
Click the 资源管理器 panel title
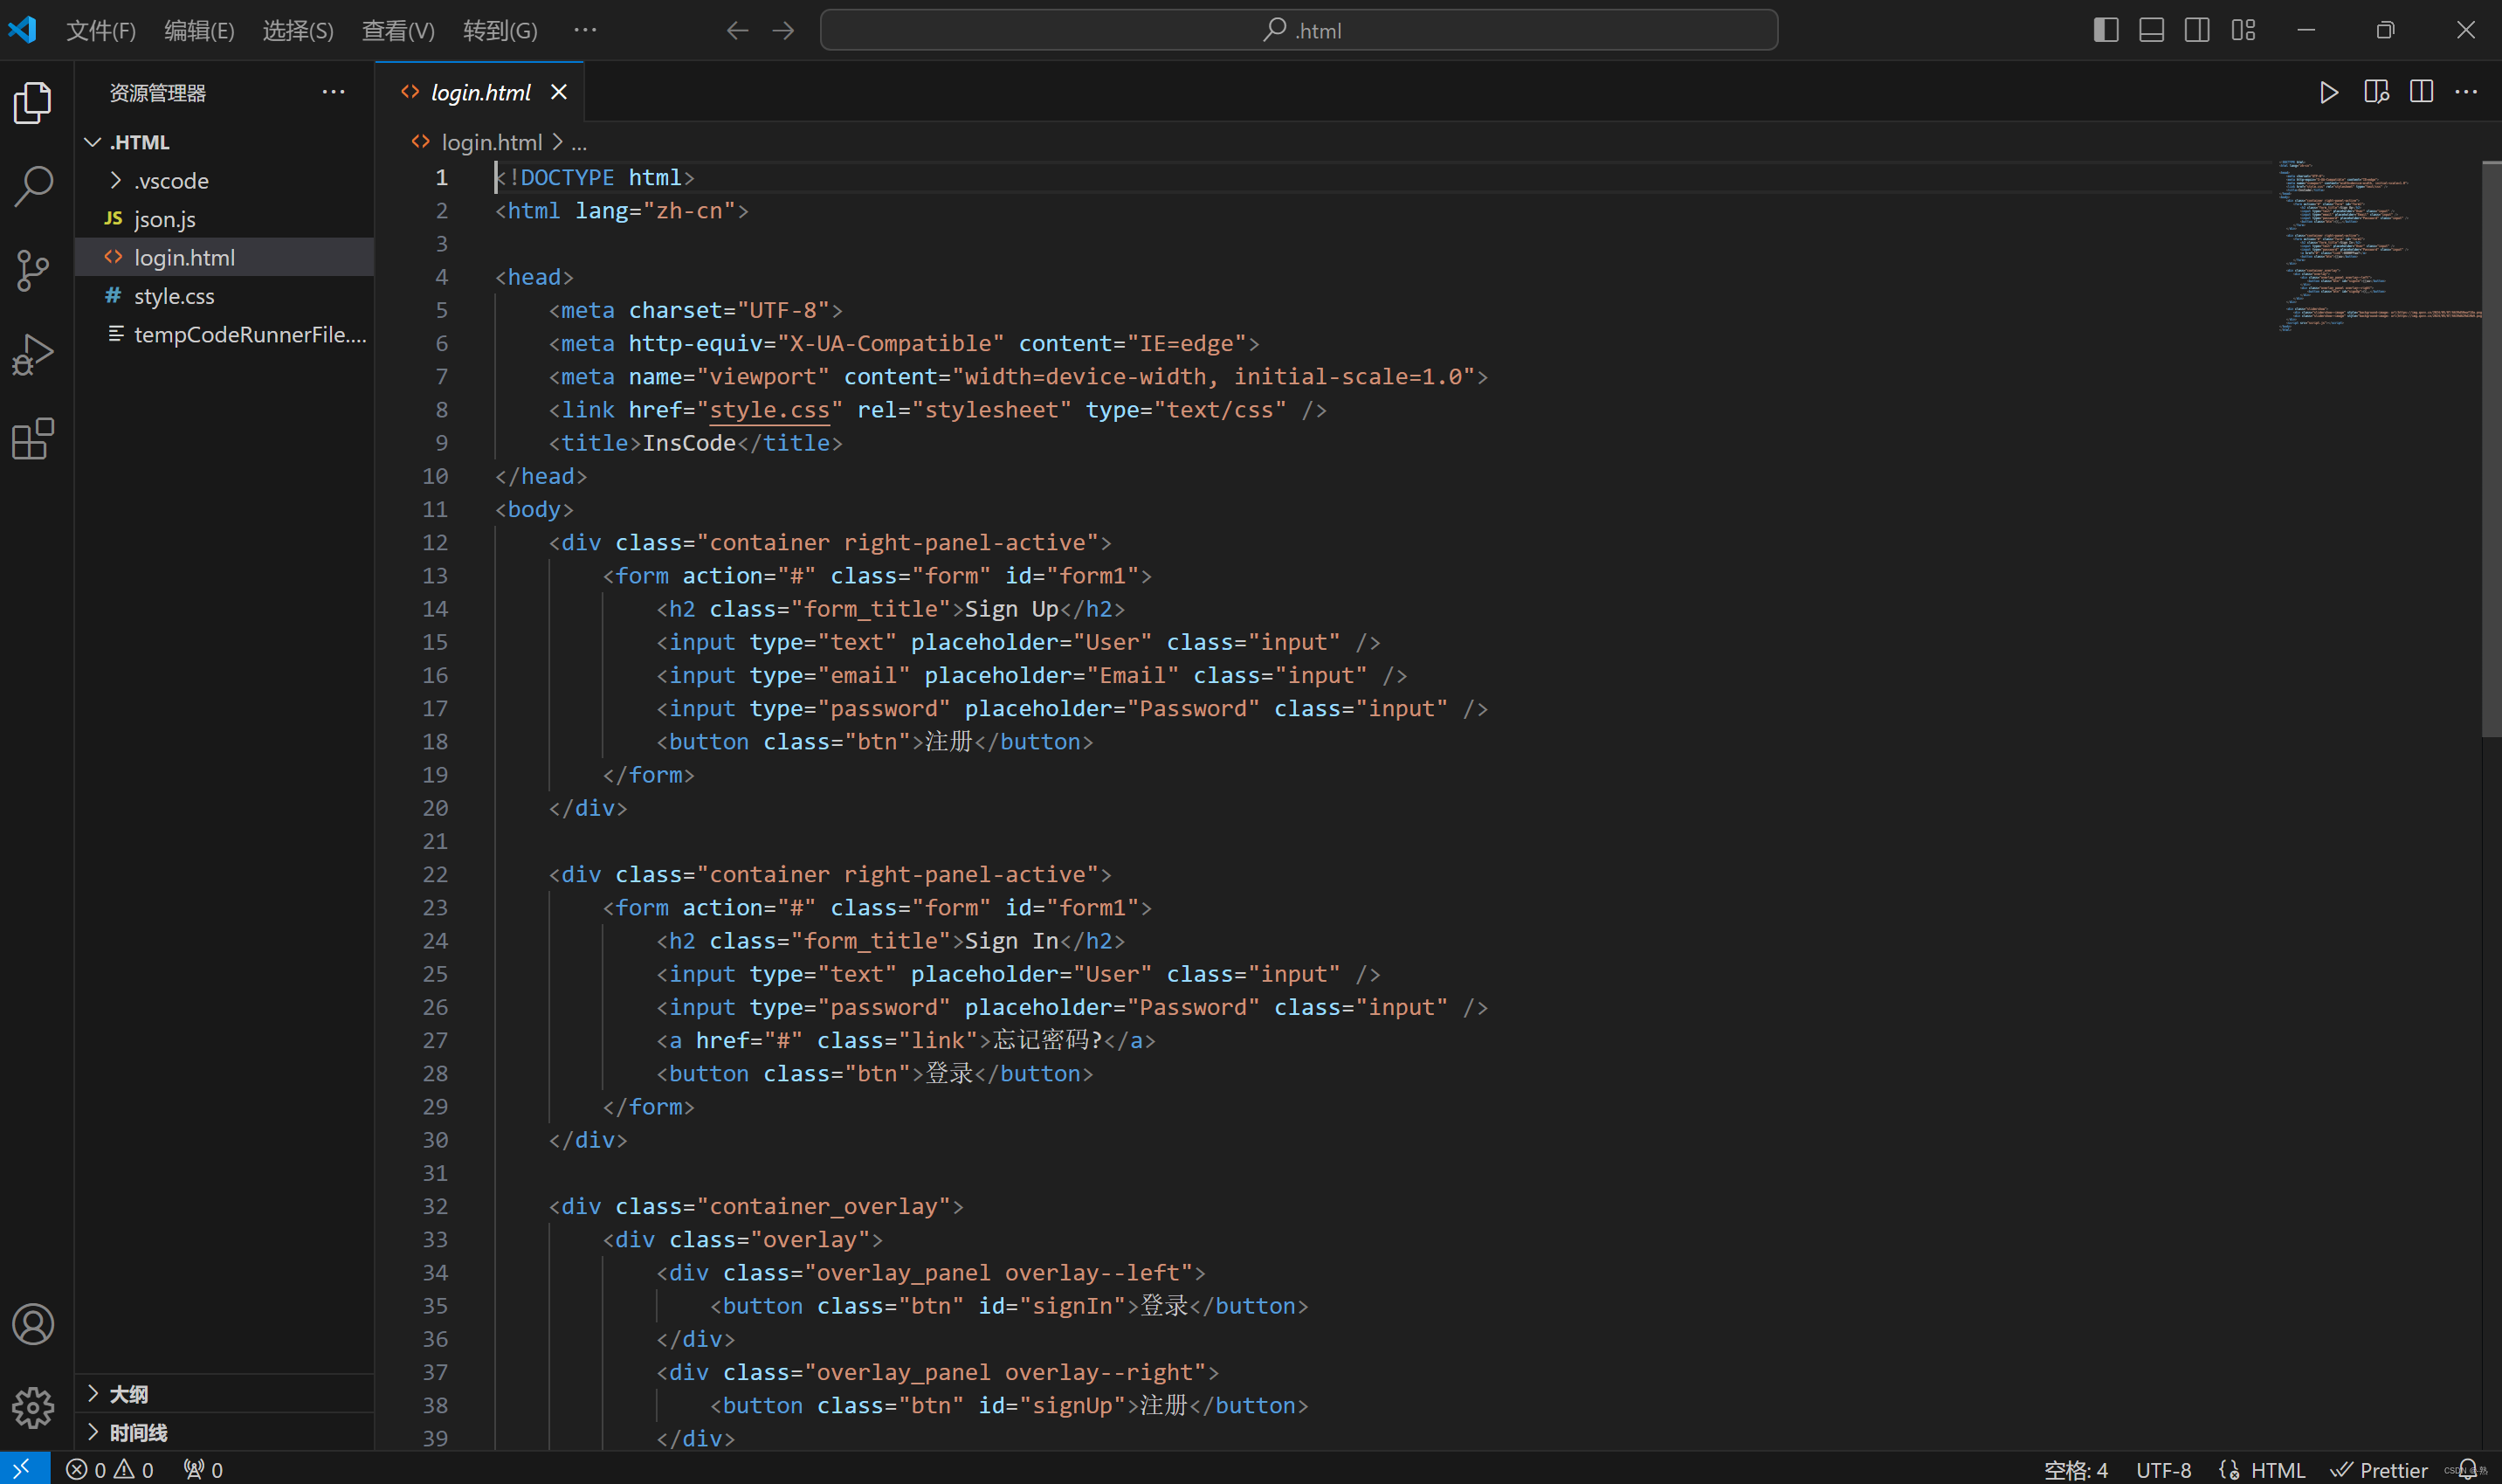pos(157,93)
